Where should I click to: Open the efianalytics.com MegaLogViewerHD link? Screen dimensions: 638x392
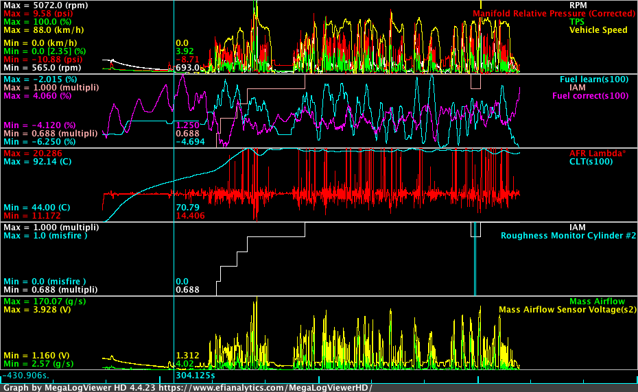pos(265,387)
